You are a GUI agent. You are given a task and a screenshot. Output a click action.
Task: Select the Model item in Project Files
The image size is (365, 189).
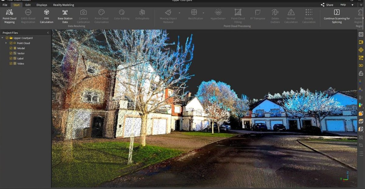pyautogui.click(x=21, y=48)
